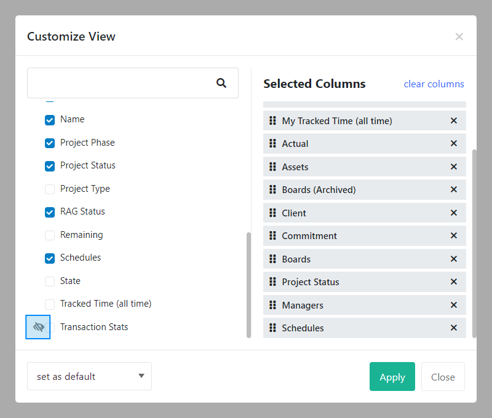Enable the Project Type checkbox
492x418 pixels.
49,189
